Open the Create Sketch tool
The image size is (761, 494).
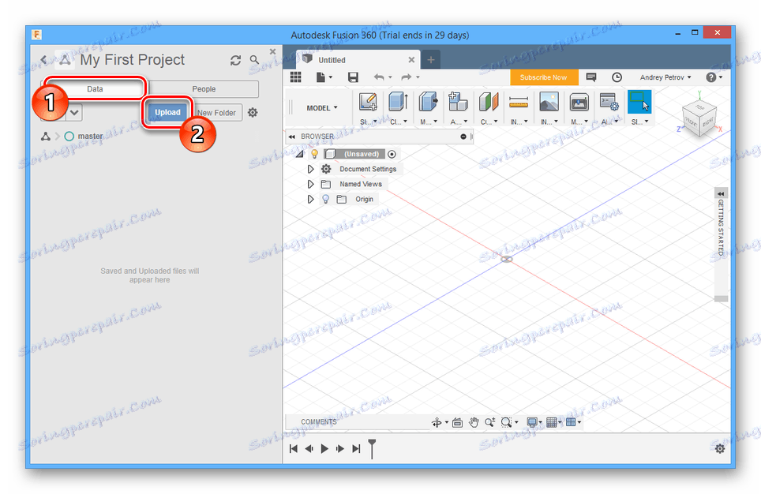368,102
